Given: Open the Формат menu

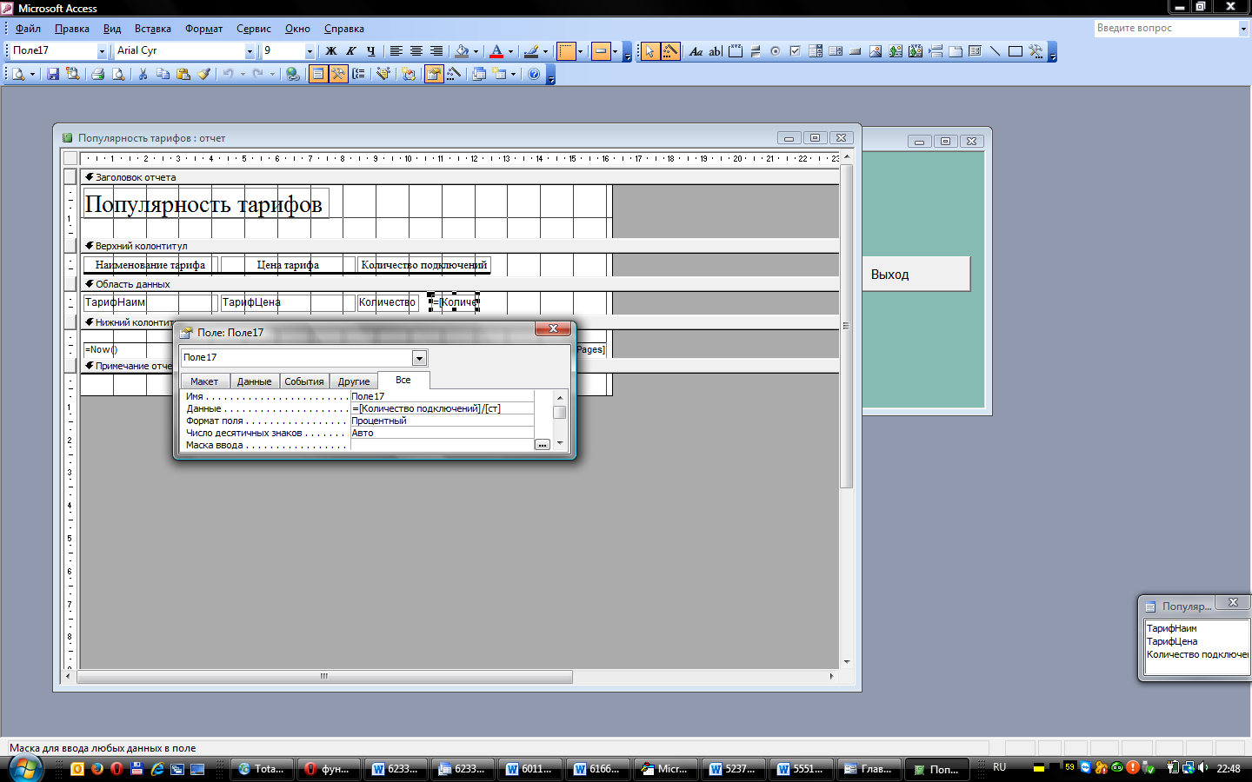Looking at the screenshot, I should click(x=203, y=29).
